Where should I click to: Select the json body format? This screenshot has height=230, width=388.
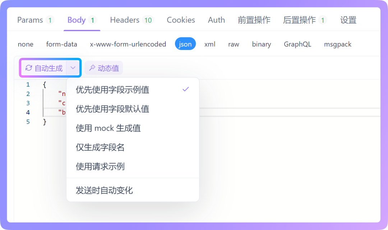click(185, 44)
